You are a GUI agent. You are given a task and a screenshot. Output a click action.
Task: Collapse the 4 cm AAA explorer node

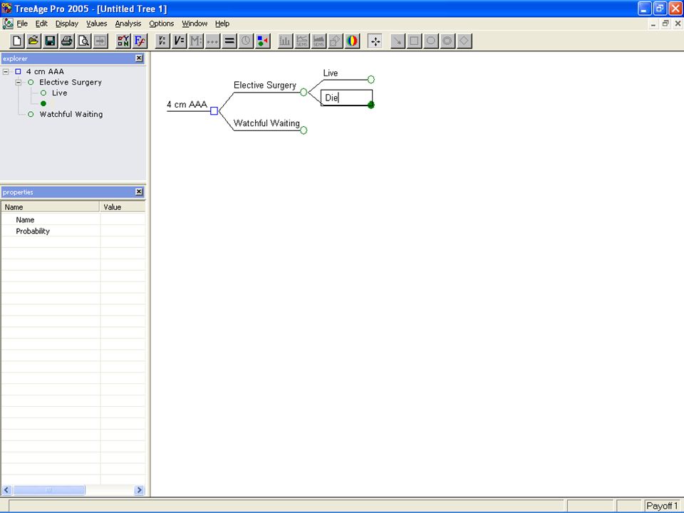pyautogui.click(x=6, y=71)
